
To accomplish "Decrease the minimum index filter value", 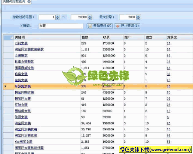I will click(58, 18).
